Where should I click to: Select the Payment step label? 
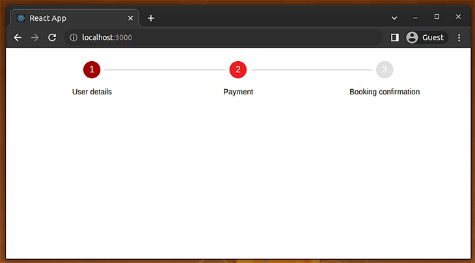click(x=238, y=92)
